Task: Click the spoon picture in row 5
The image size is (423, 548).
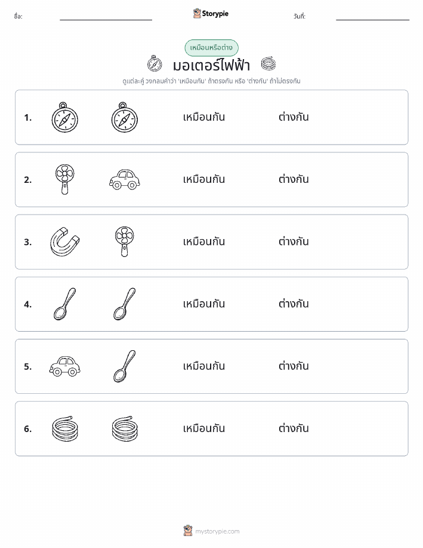Action: coord(125,366)
